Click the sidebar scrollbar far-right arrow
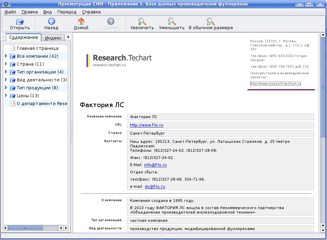Screen dimensions: 327x240 pyautogui.click(x=66, y=228)
